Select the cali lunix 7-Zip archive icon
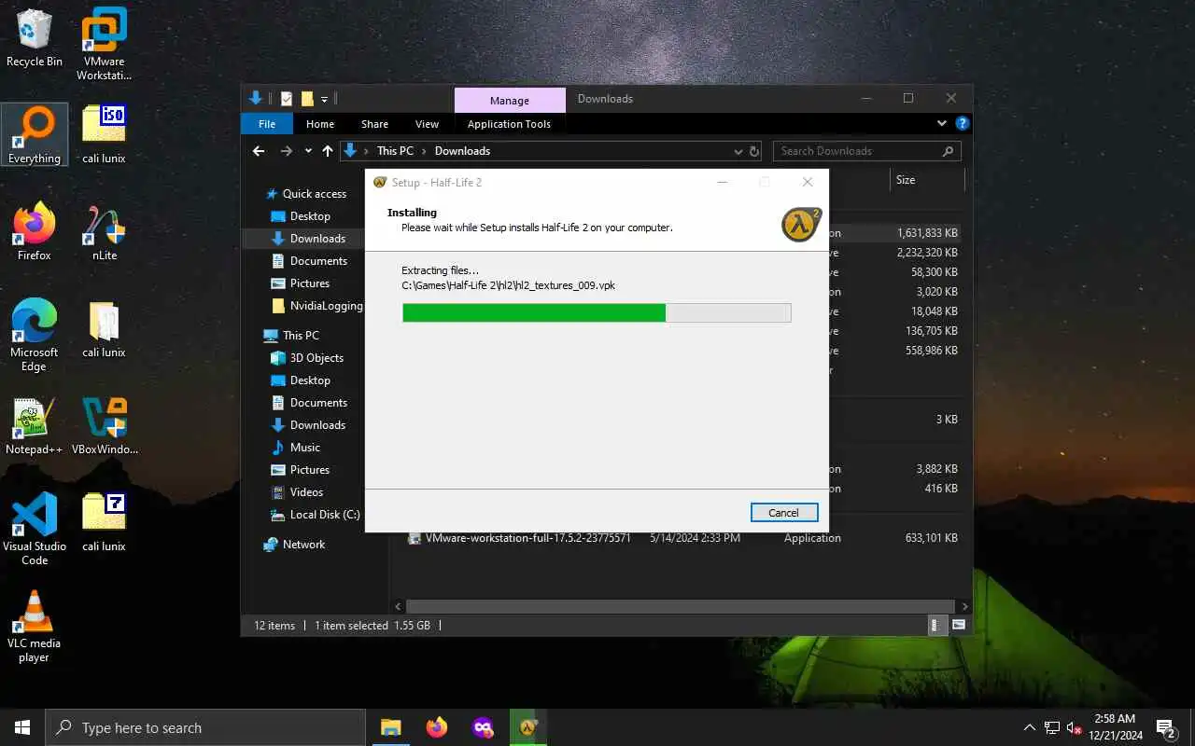The image size is (1195, 746). click(104, 523)
